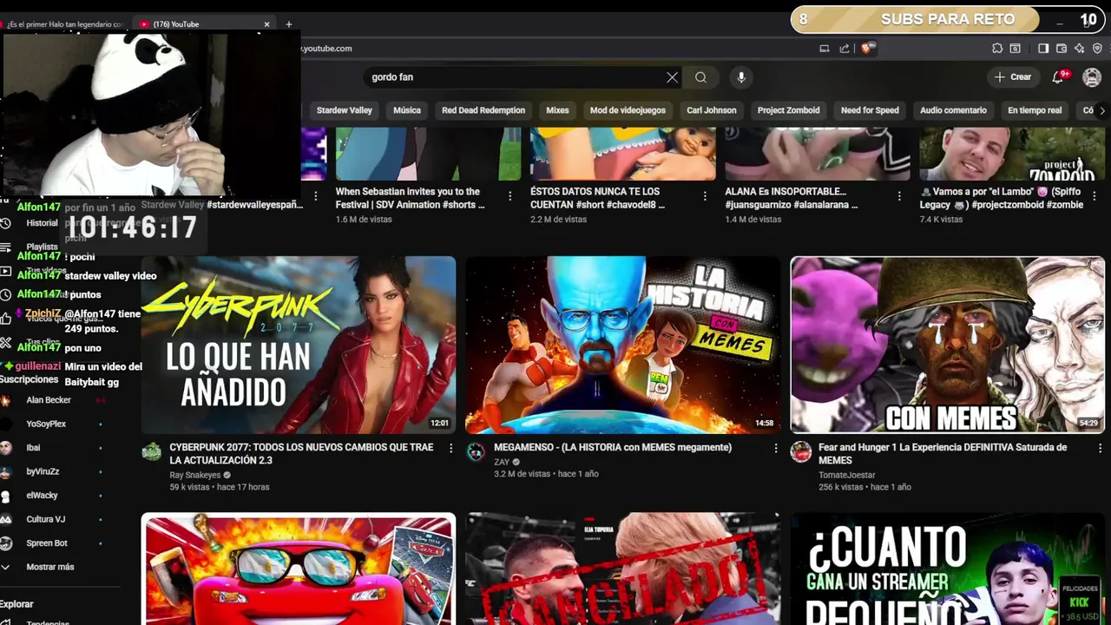The height and width of the screenshot is (625, 1111).
Task: Open a new browser tab
Action: 289,24
